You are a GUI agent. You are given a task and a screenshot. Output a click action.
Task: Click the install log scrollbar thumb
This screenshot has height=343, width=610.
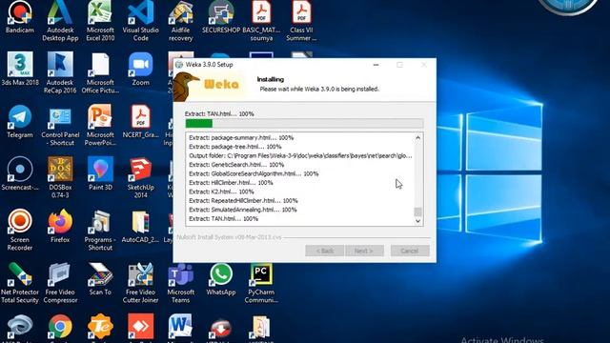click(417, 212)
